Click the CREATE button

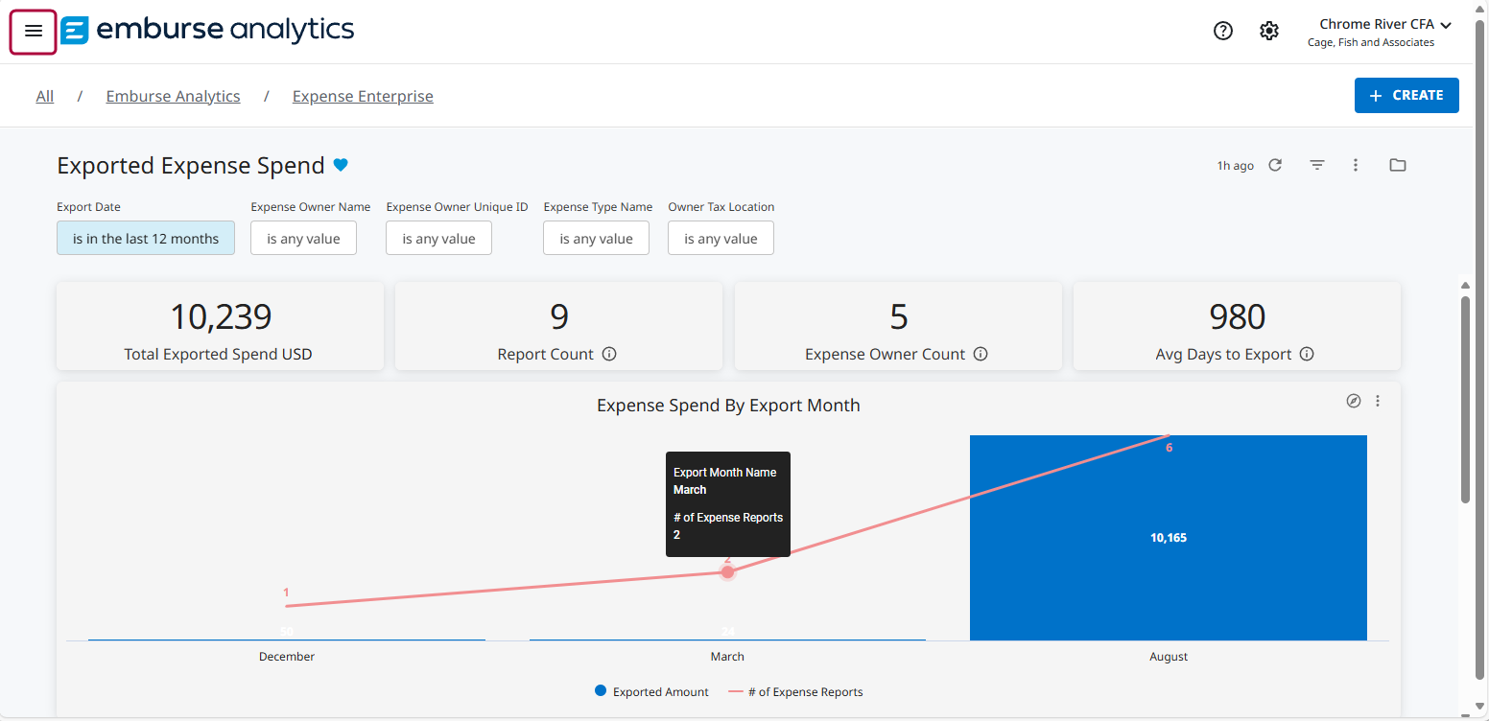(1406, 95)
